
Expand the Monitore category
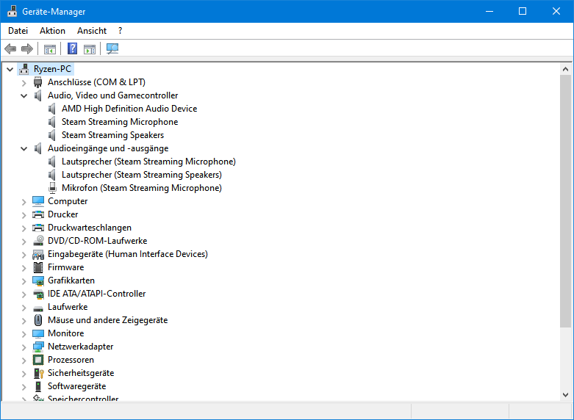24,334
